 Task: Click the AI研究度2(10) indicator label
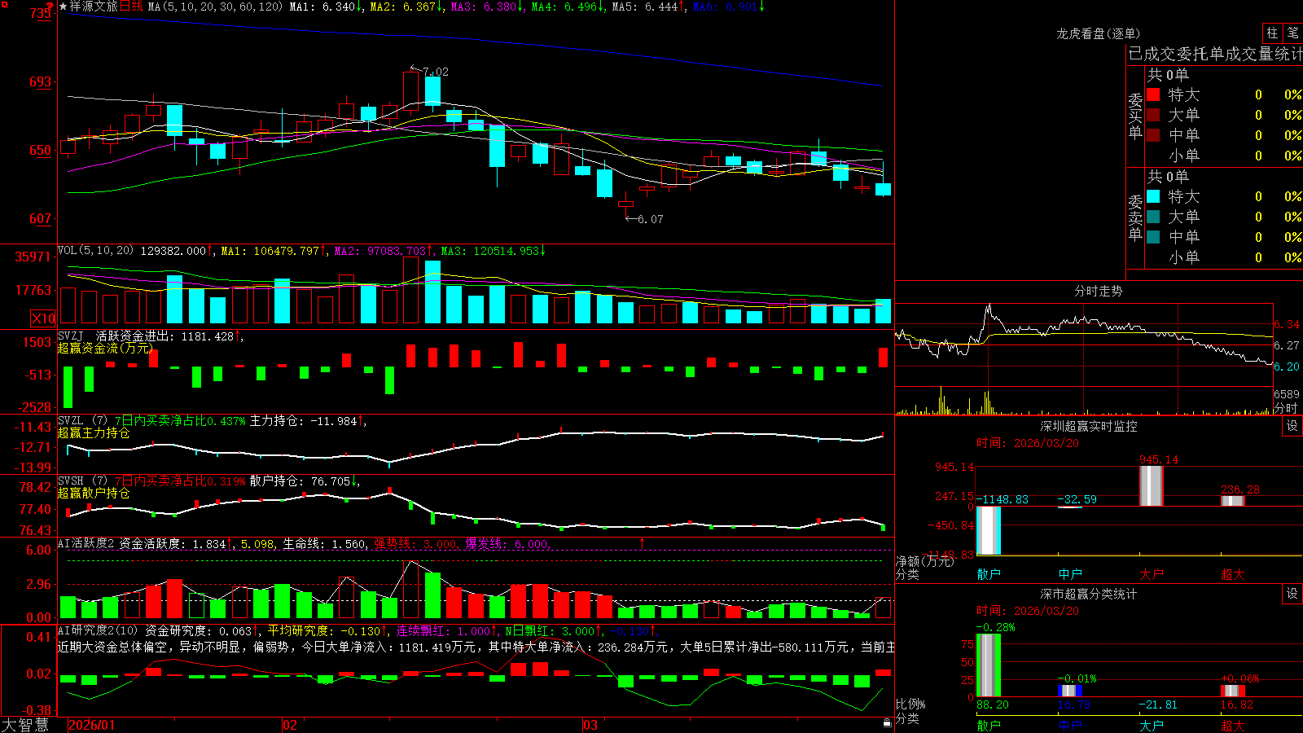click(98, 630)
